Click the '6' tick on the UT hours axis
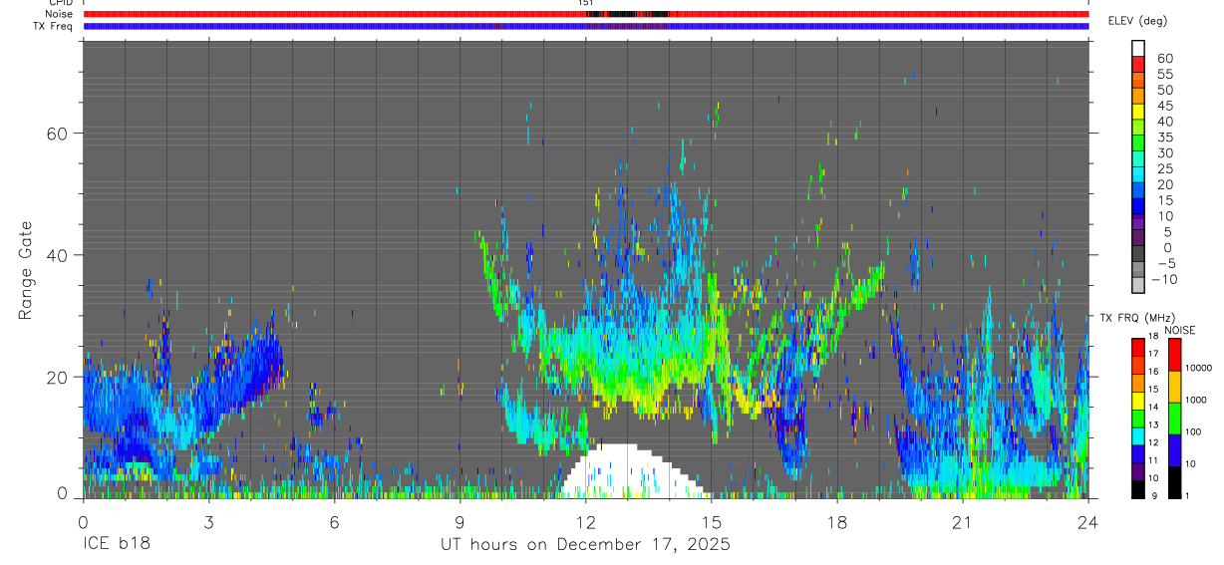 (334, 522)
